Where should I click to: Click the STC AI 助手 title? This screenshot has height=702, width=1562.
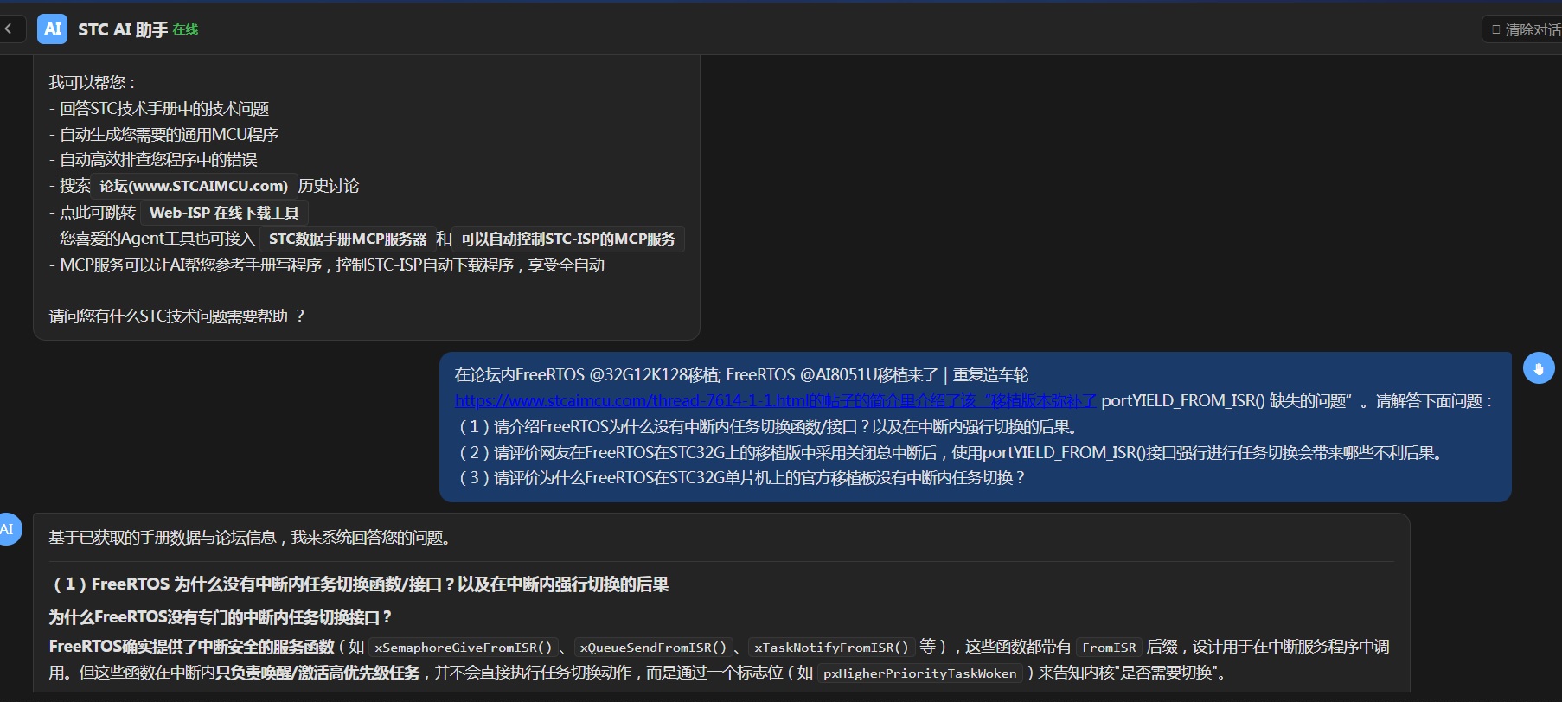[123, 29]
